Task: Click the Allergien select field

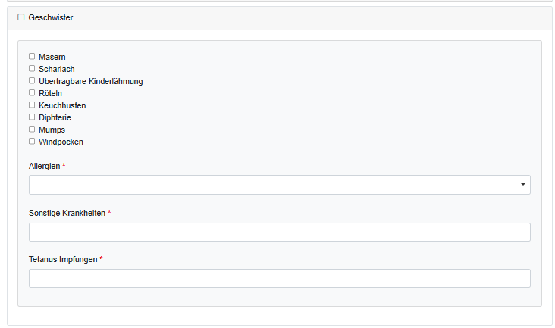Action: click(273, 185)
